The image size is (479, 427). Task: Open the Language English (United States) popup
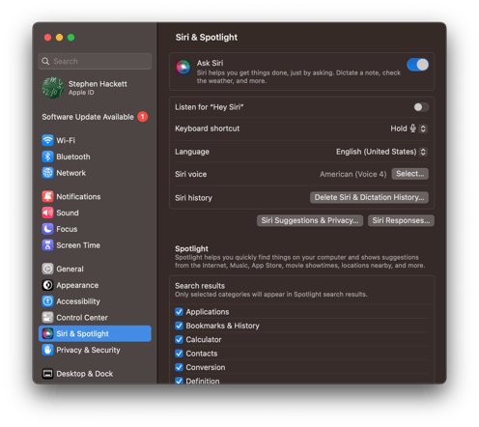381,152
